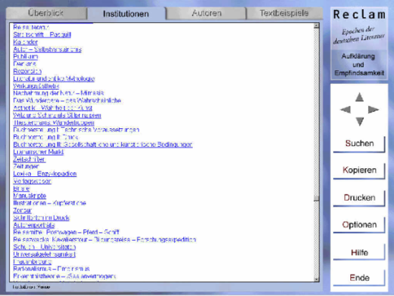
Task: Click the Drucken button
Action: pos(359,198)
